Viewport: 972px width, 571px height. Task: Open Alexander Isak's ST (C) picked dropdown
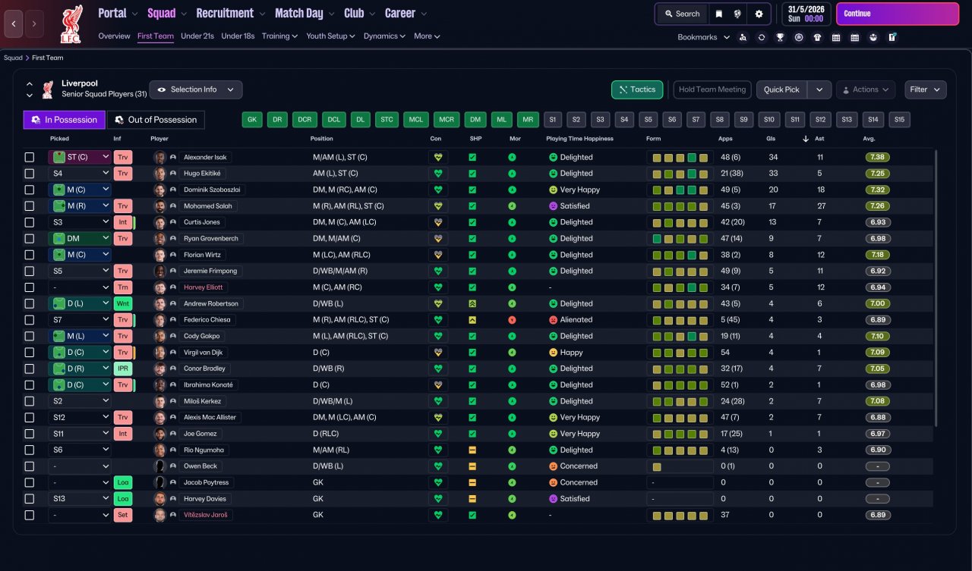(80, 157)
